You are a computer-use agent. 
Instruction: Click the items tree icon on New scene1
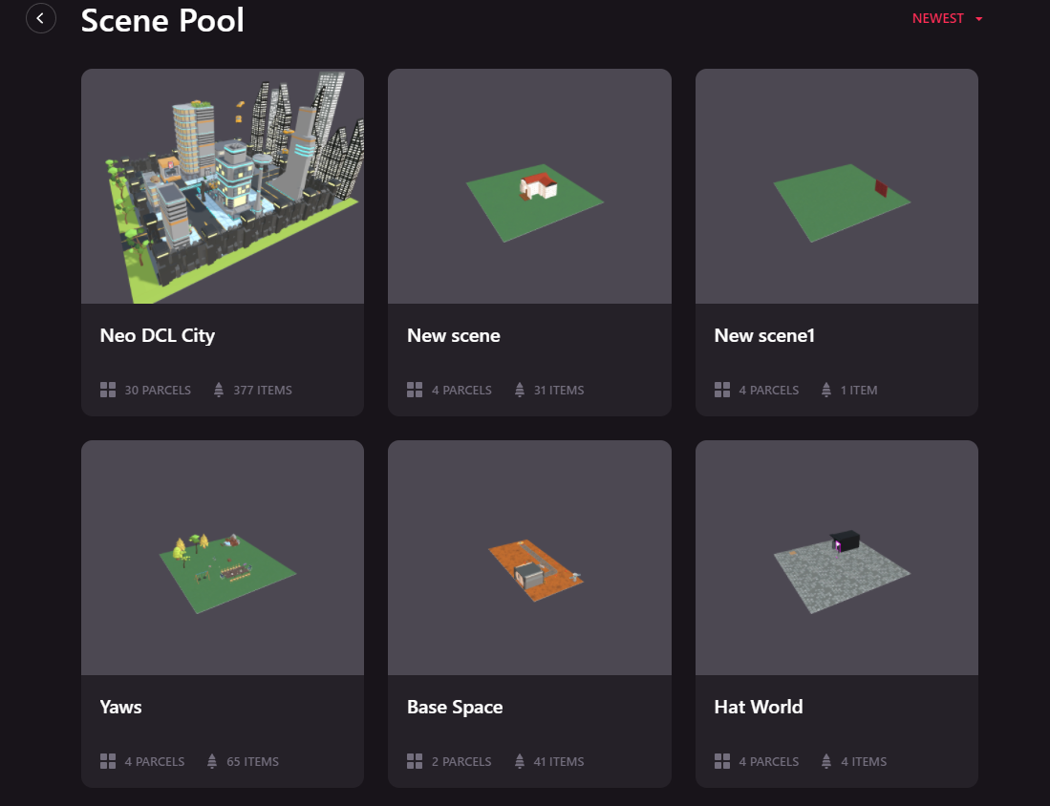[826, 390]
